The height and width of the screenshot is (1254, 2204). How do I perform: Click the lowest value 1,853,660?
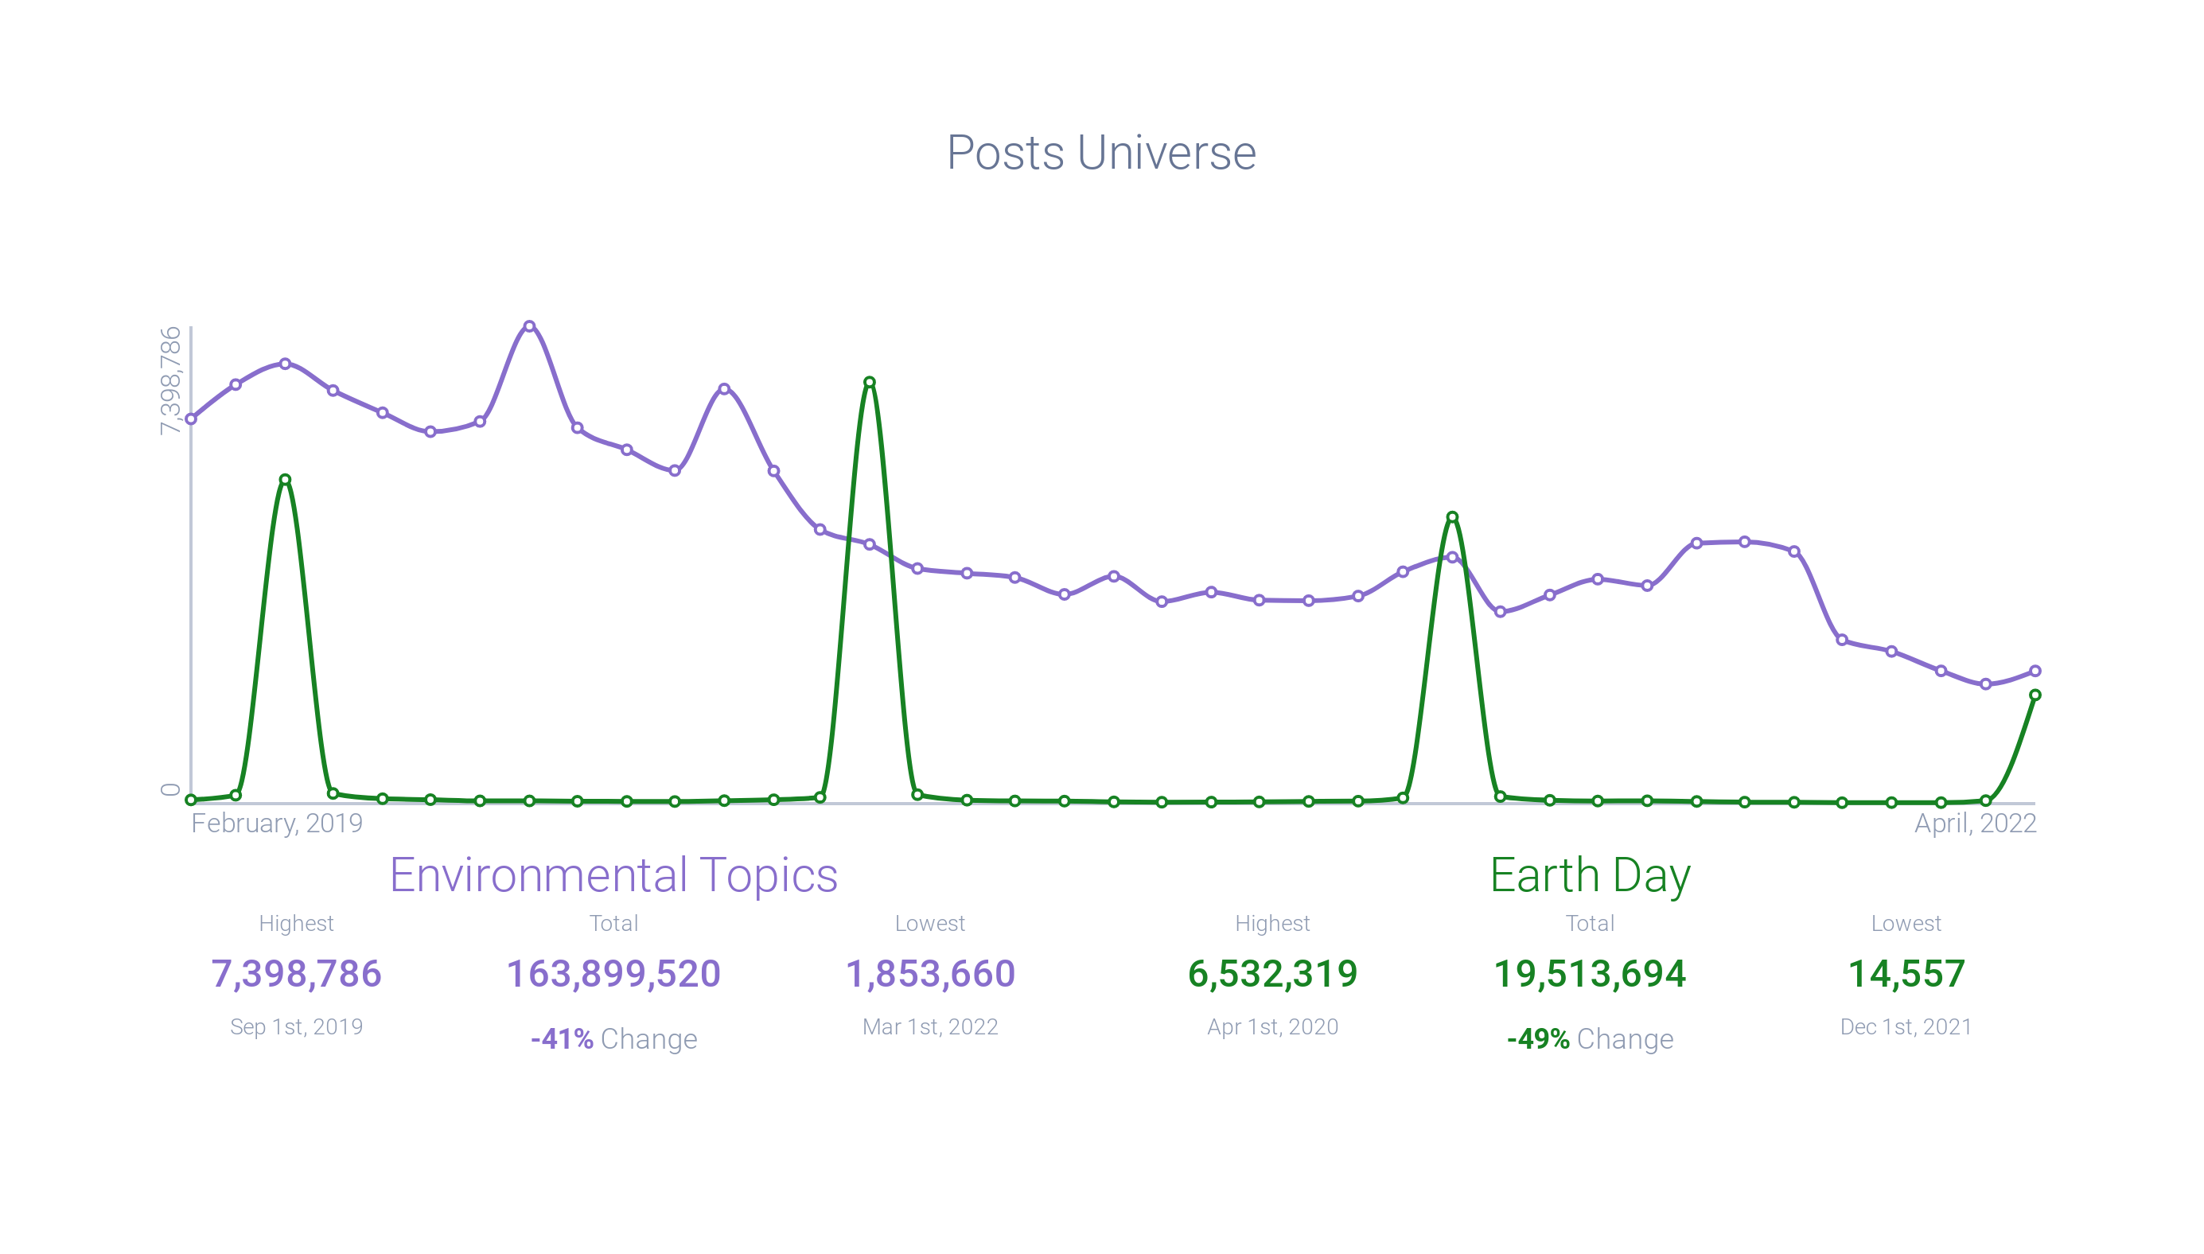coord(930,974)
